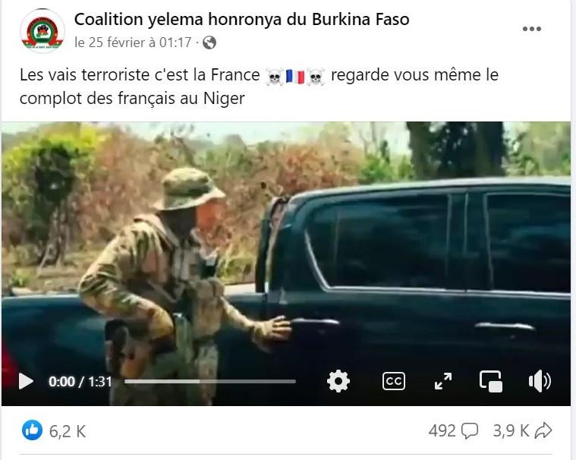Open video settings gear
Screen dimensions: 576x460
point(338,381)
